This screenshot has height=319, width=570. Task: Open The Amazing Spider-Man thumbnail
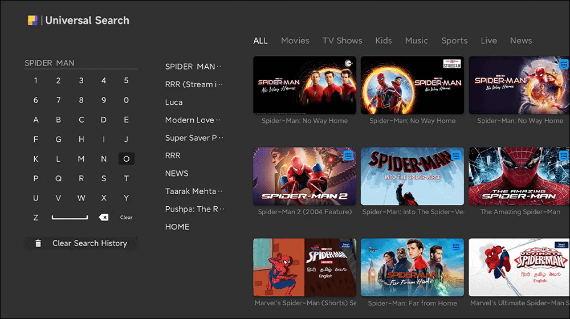tap(519, 176)
